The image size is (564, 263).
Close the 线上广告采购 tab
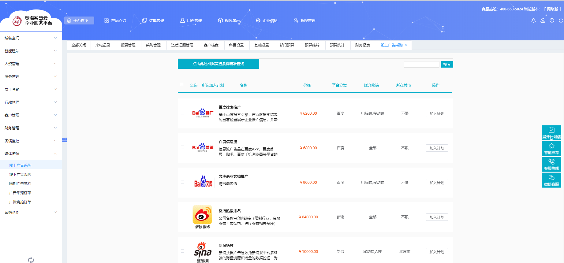[x=406, y=45]
